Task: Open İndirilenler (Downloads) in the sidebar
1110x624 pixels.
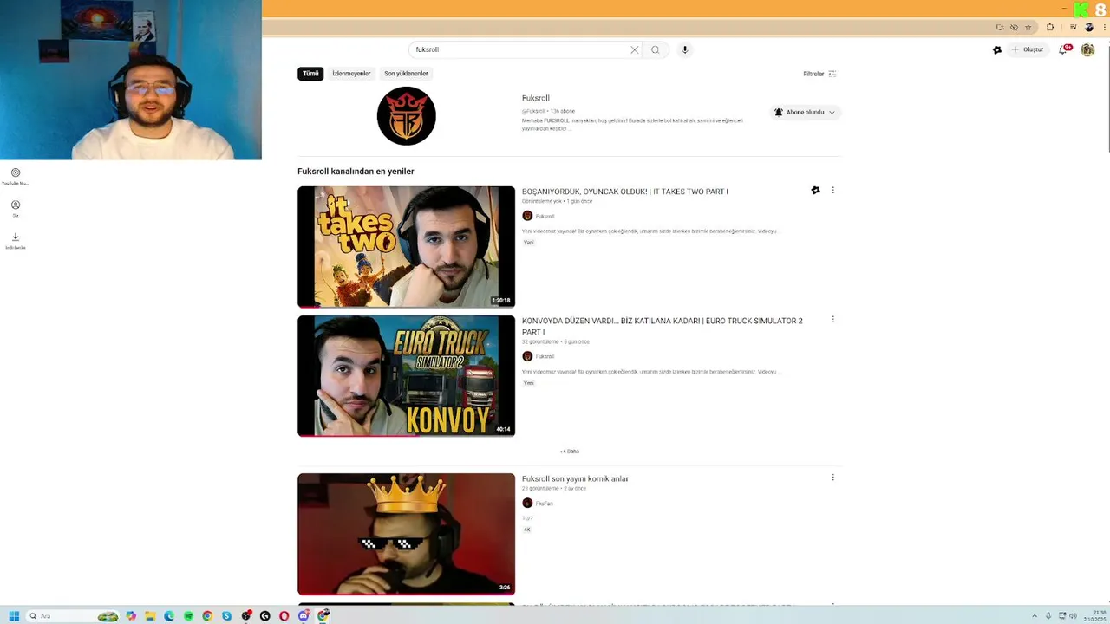Action: 15,241
